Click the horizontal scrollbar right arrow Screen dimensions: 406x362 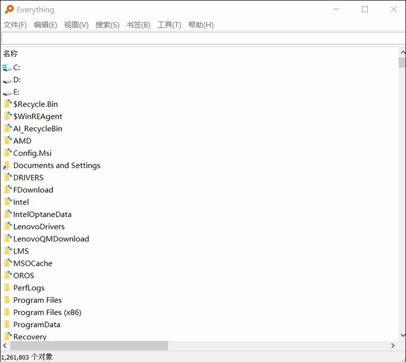click(x=392, y=346)
